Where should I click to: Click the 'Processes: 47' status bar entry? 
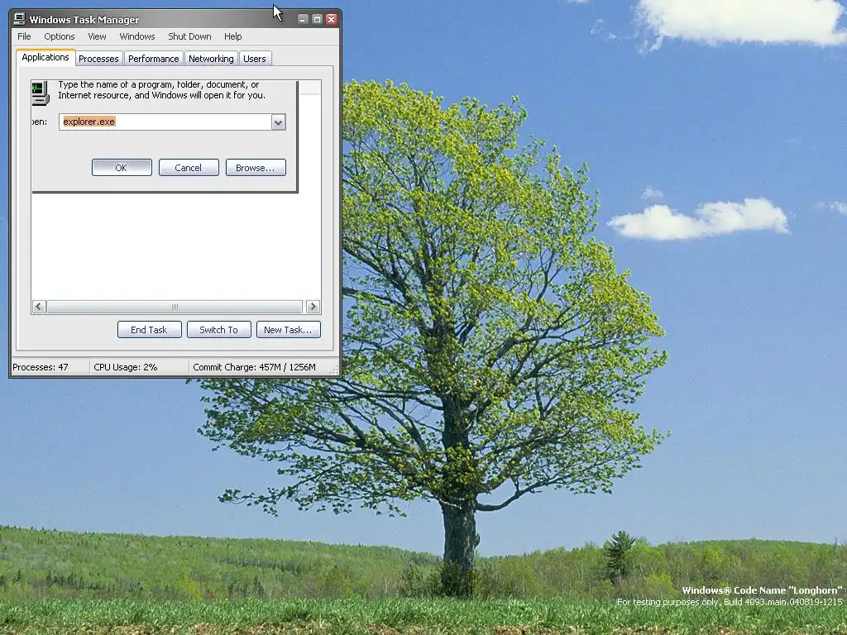41,367
